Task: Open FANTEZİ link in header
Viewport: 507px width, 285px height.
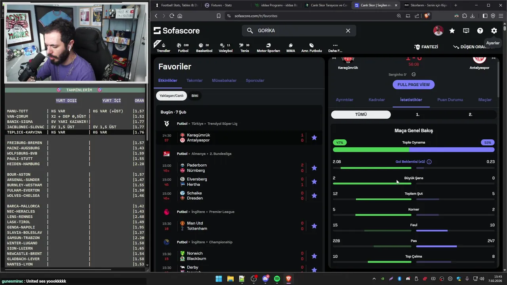Action: pyautogui.click(x=426, y=47)
